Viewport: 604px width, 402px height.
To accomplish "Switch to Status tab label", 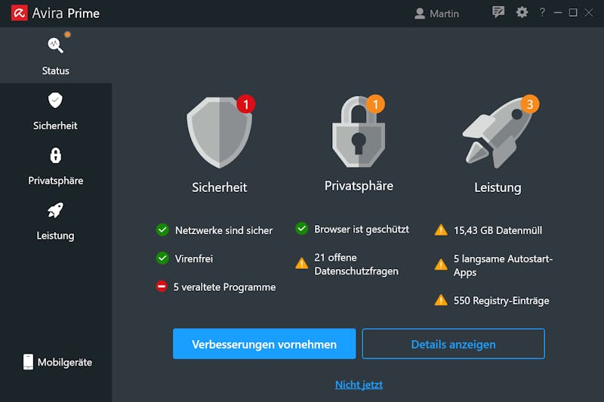I will click(x=55, y=71).
